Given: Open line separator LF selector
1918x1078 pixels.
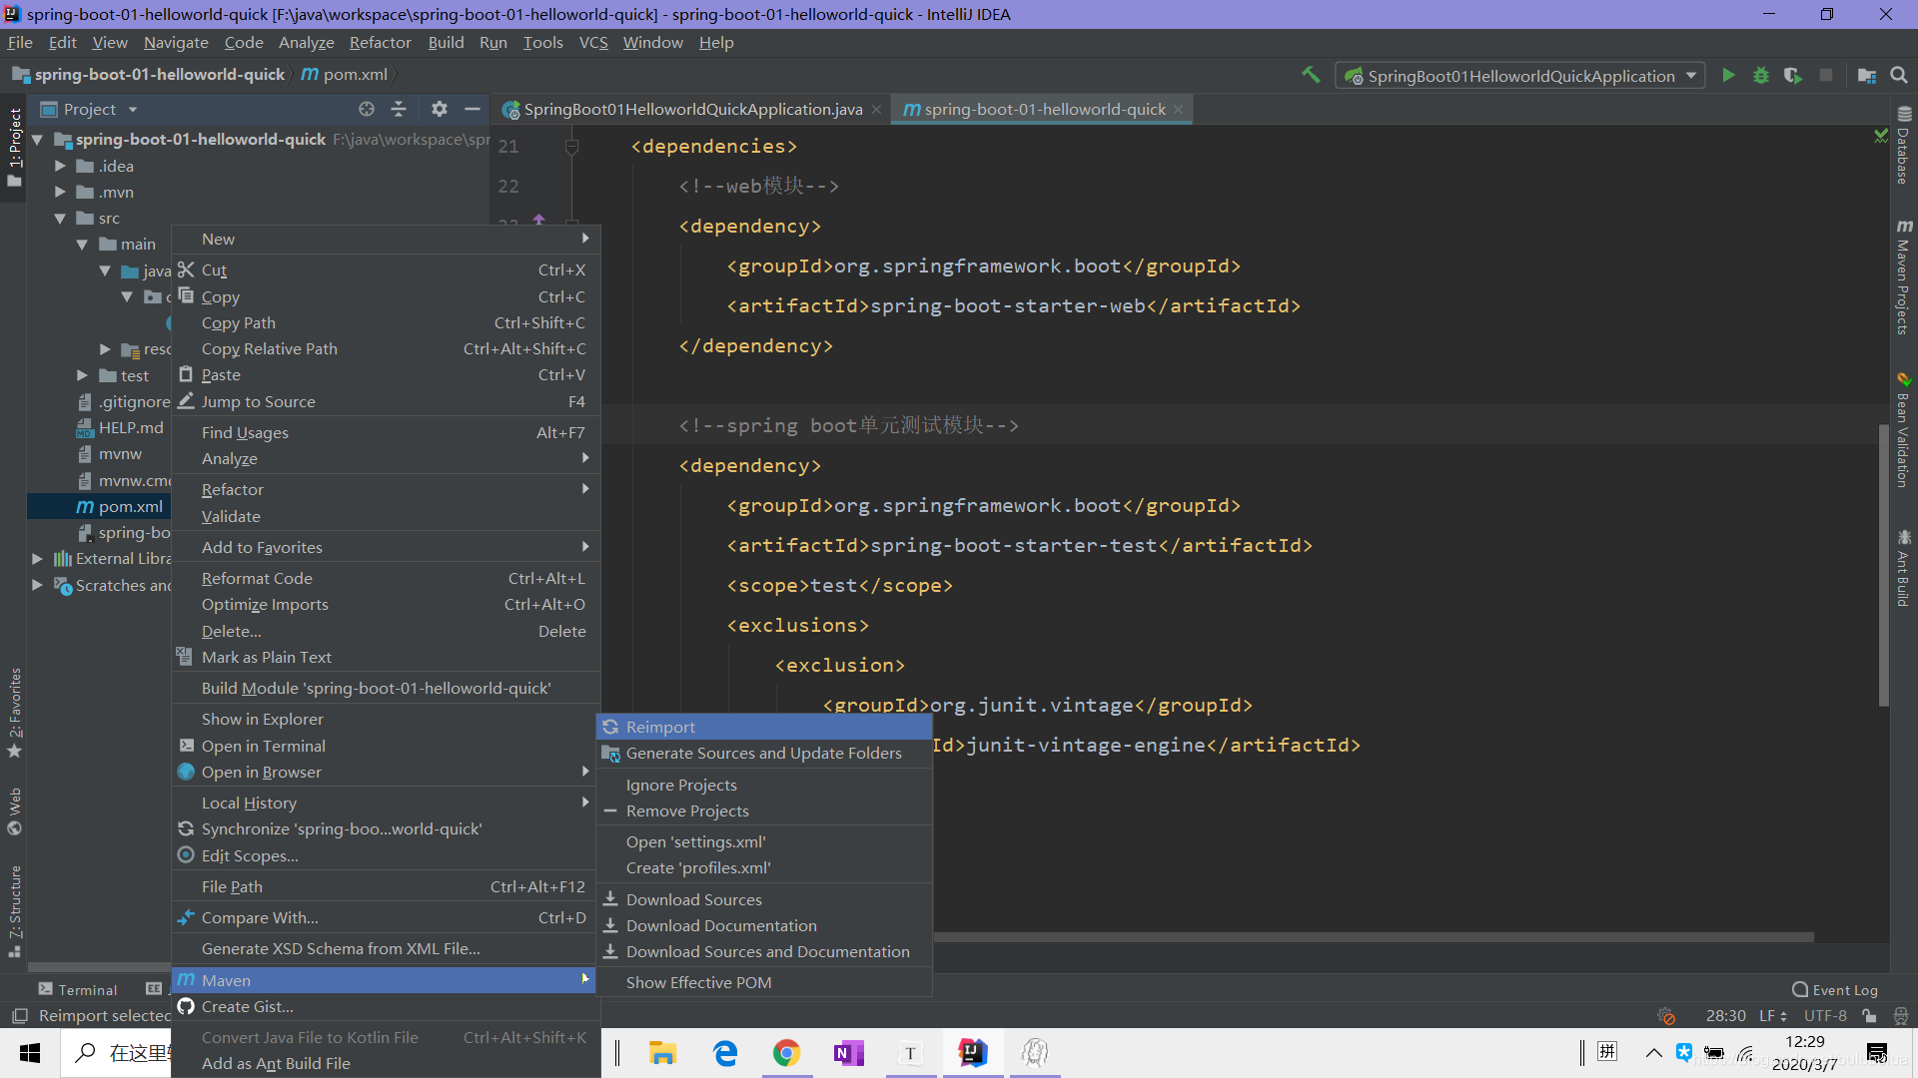Looking at the screenshot, I should (x=1773, y=1016).
